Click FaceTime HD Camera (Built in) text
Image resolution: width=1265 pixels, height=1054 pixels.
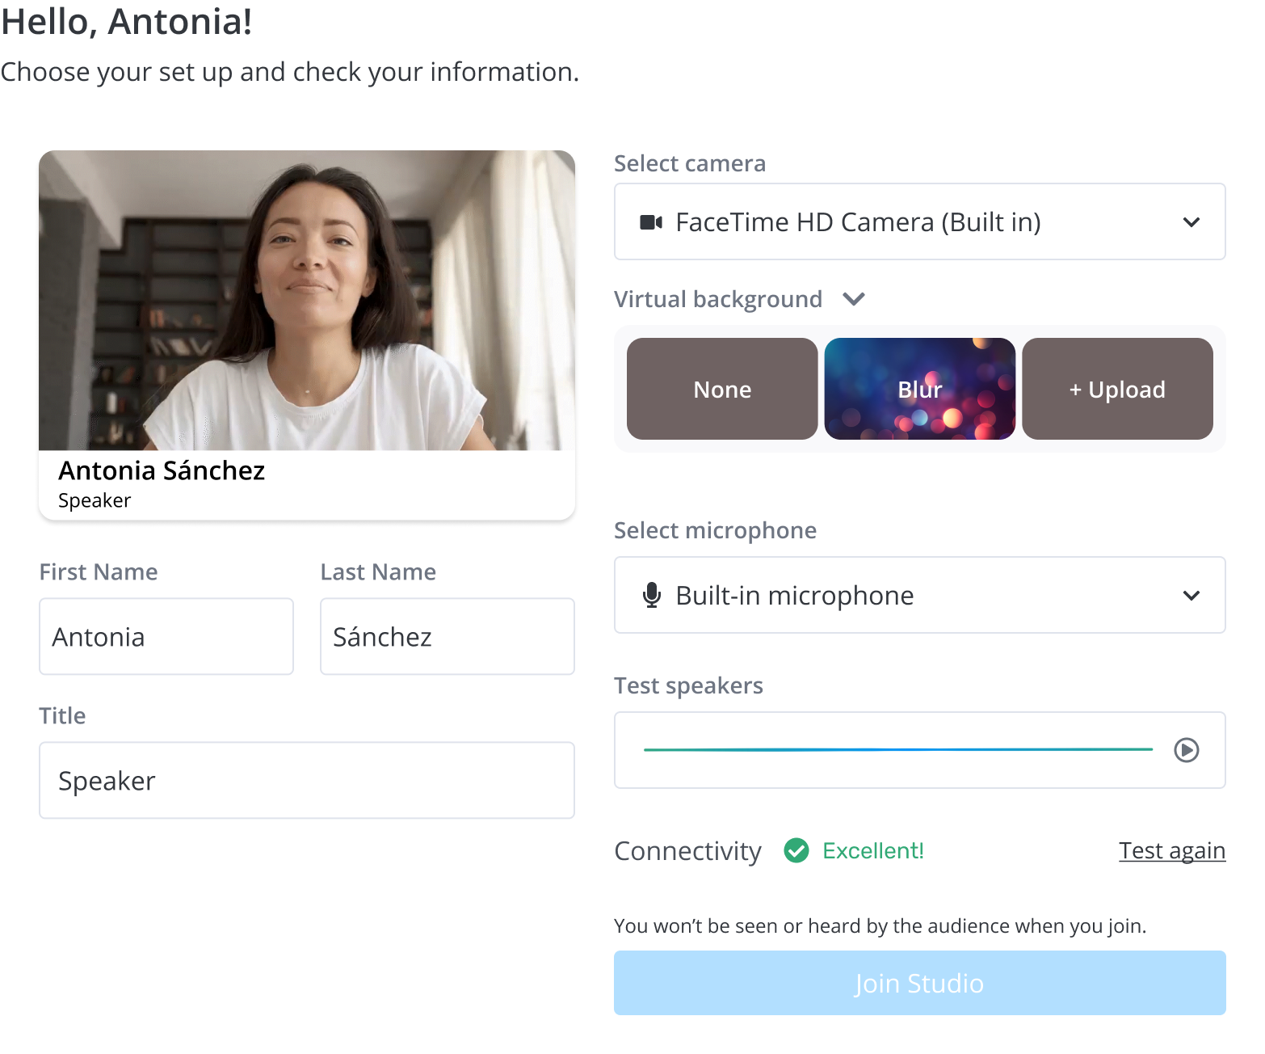[858, 222]
